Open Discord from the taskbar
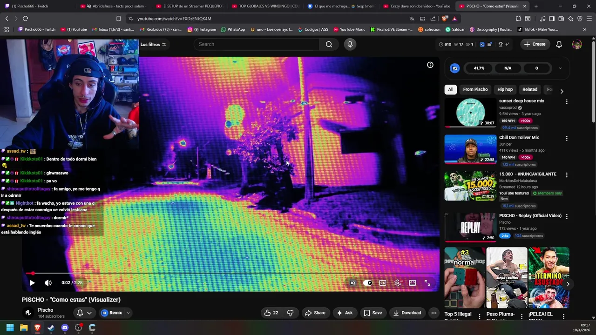596x335 pixels. pyautogui.click(x=65, y=328)
